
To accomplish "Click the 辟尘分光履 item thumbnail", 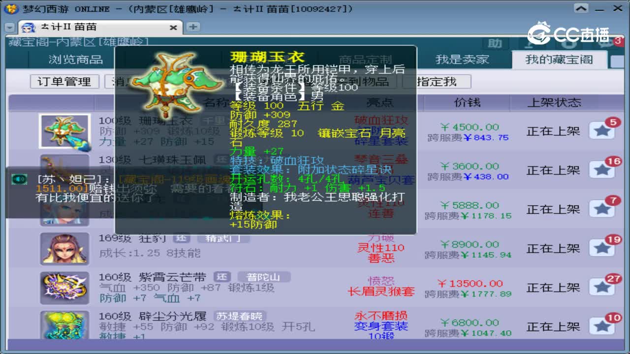I will (64, 326).
